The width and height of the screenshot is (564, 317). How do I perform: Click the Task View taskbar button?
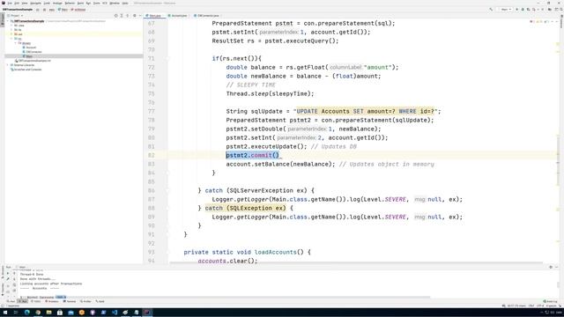point(16,313)
